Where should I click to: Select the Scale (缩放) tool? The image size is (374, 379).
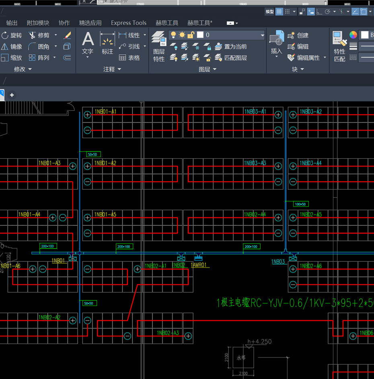pos(12,58)
